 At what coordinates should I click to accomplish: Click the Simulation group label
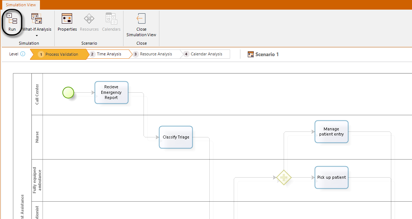coord(29,43)
